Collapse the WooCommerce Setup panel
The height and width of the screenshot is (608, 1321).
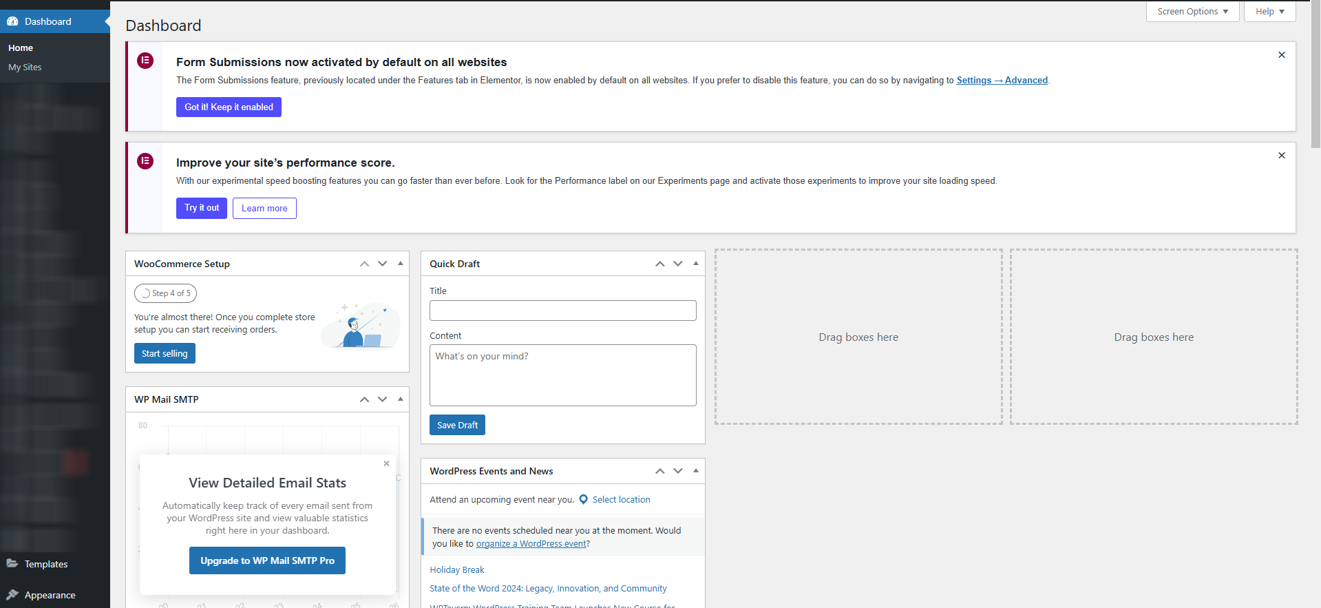click(401, 263)
